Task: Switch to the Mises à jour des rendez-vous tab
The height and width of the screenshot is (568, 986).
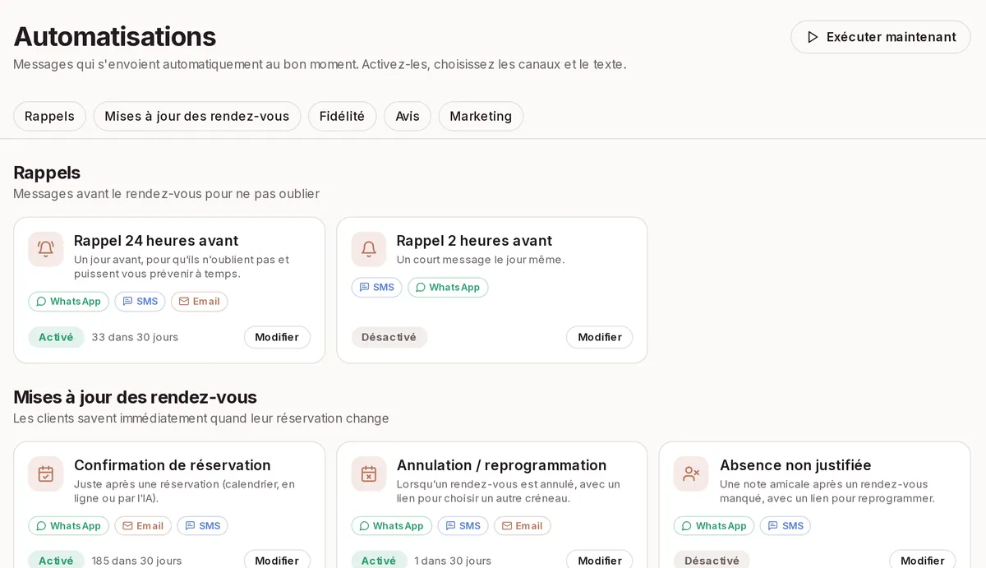Action: click(197, 116)
